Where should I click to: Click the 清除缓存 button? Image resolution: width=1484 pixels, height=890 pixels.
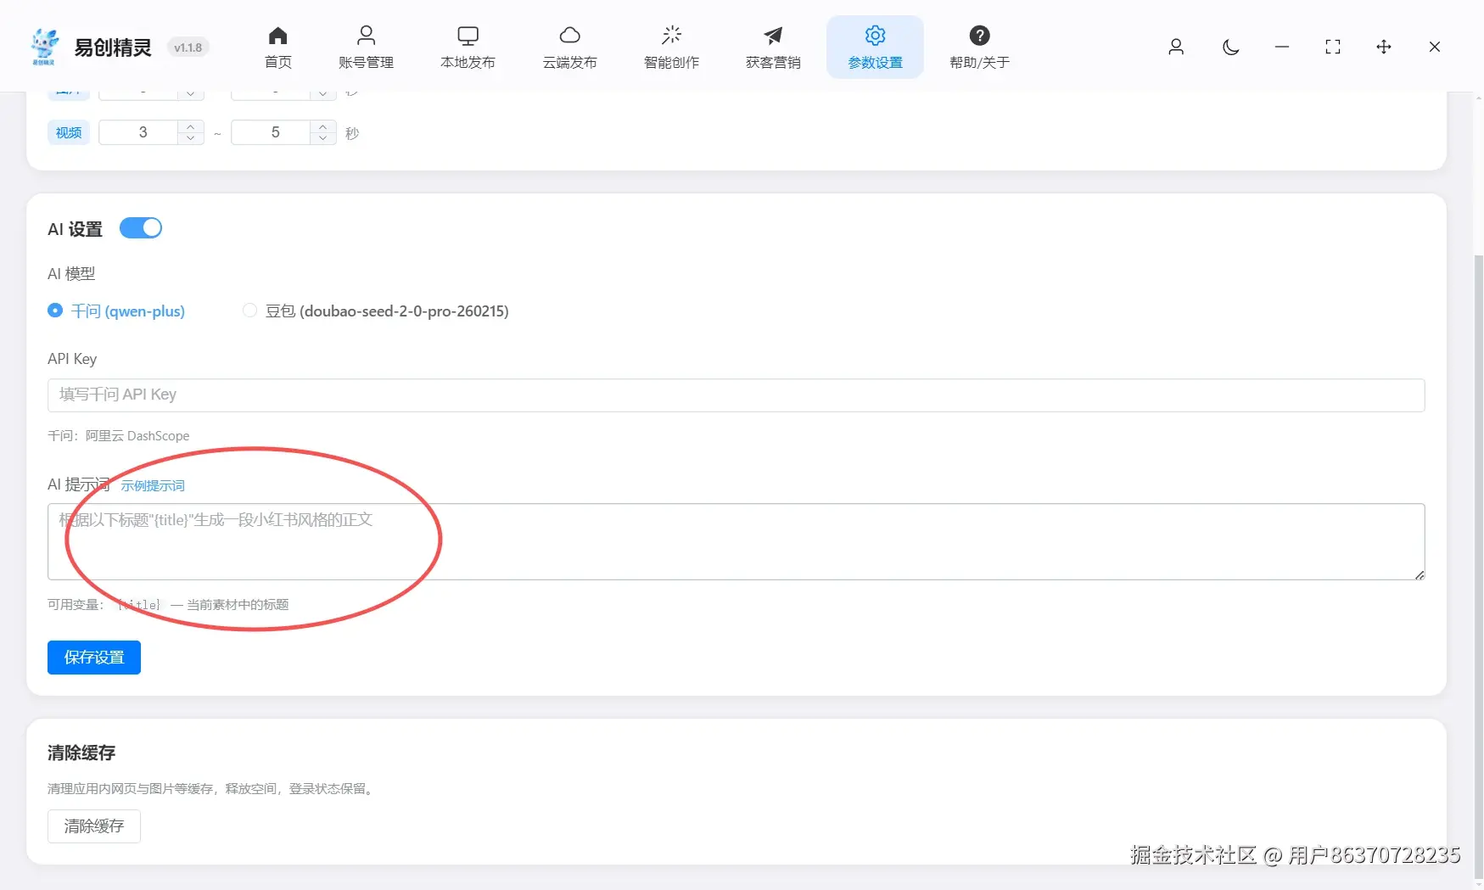(x=94, y=826)
